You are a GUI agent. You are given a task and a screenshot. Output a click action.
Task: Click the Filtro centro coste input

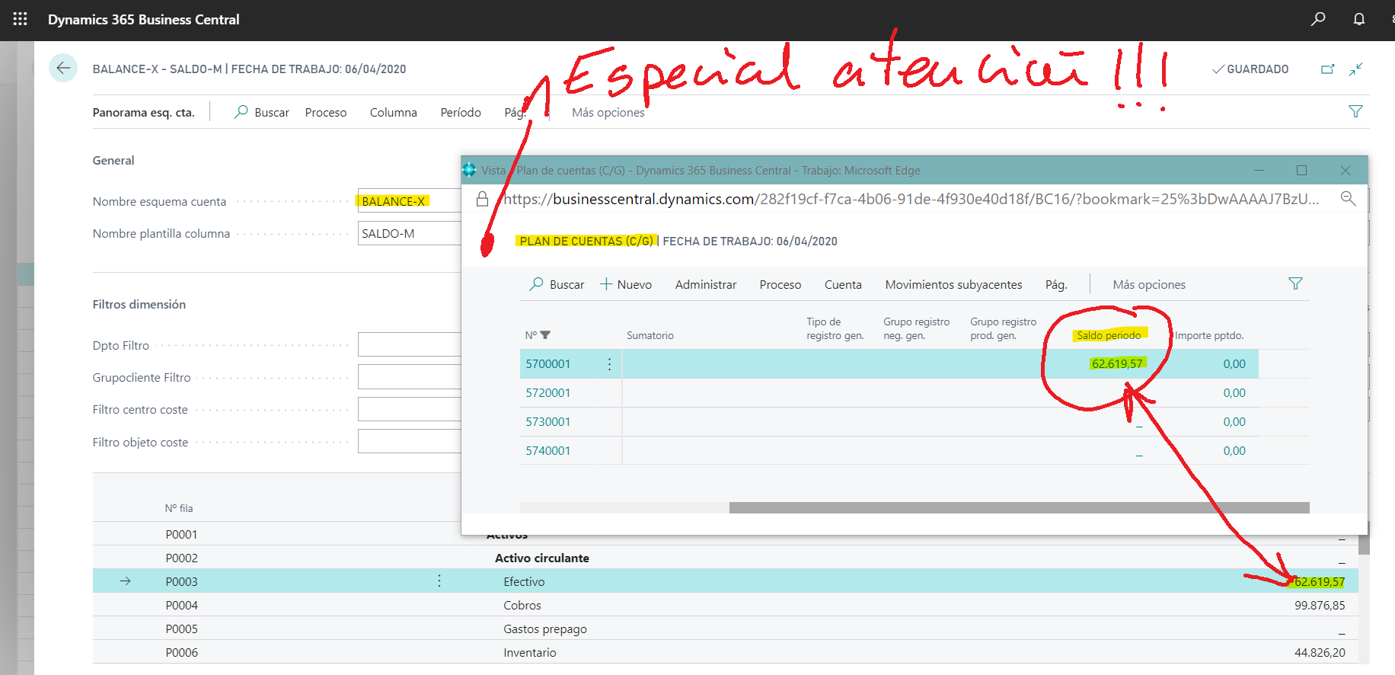pos(409,409)
